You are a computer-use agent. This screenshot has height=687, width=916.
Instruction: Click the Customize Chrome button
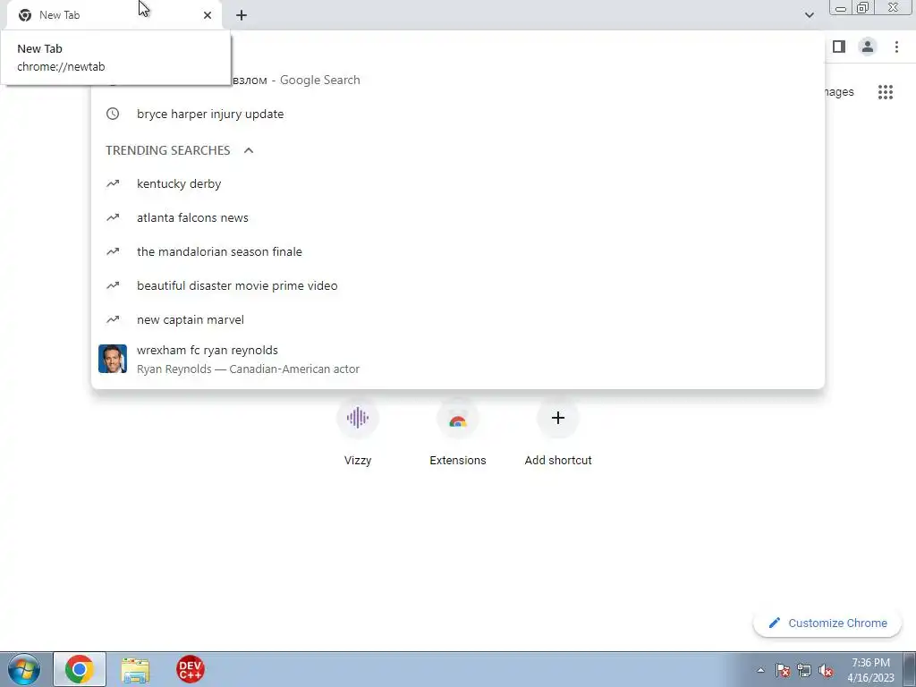point(827,623)
